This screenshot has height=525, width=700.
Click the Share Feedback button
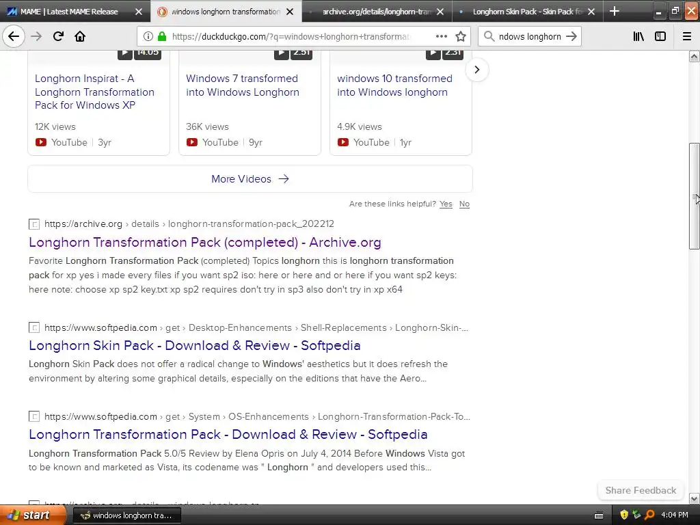coord(641,490)
